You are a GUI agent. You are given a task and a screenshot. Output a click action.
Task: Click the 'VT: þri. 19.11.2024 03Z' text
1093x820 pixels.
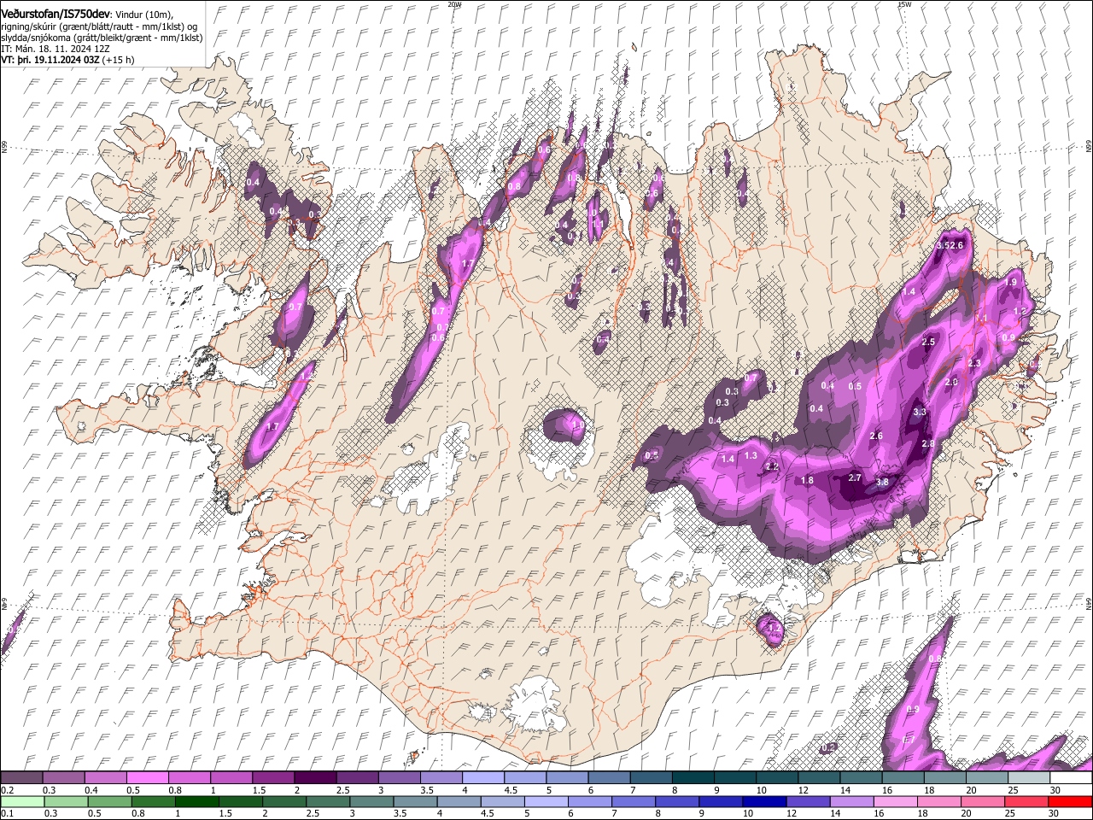click(x=50, y=60)
